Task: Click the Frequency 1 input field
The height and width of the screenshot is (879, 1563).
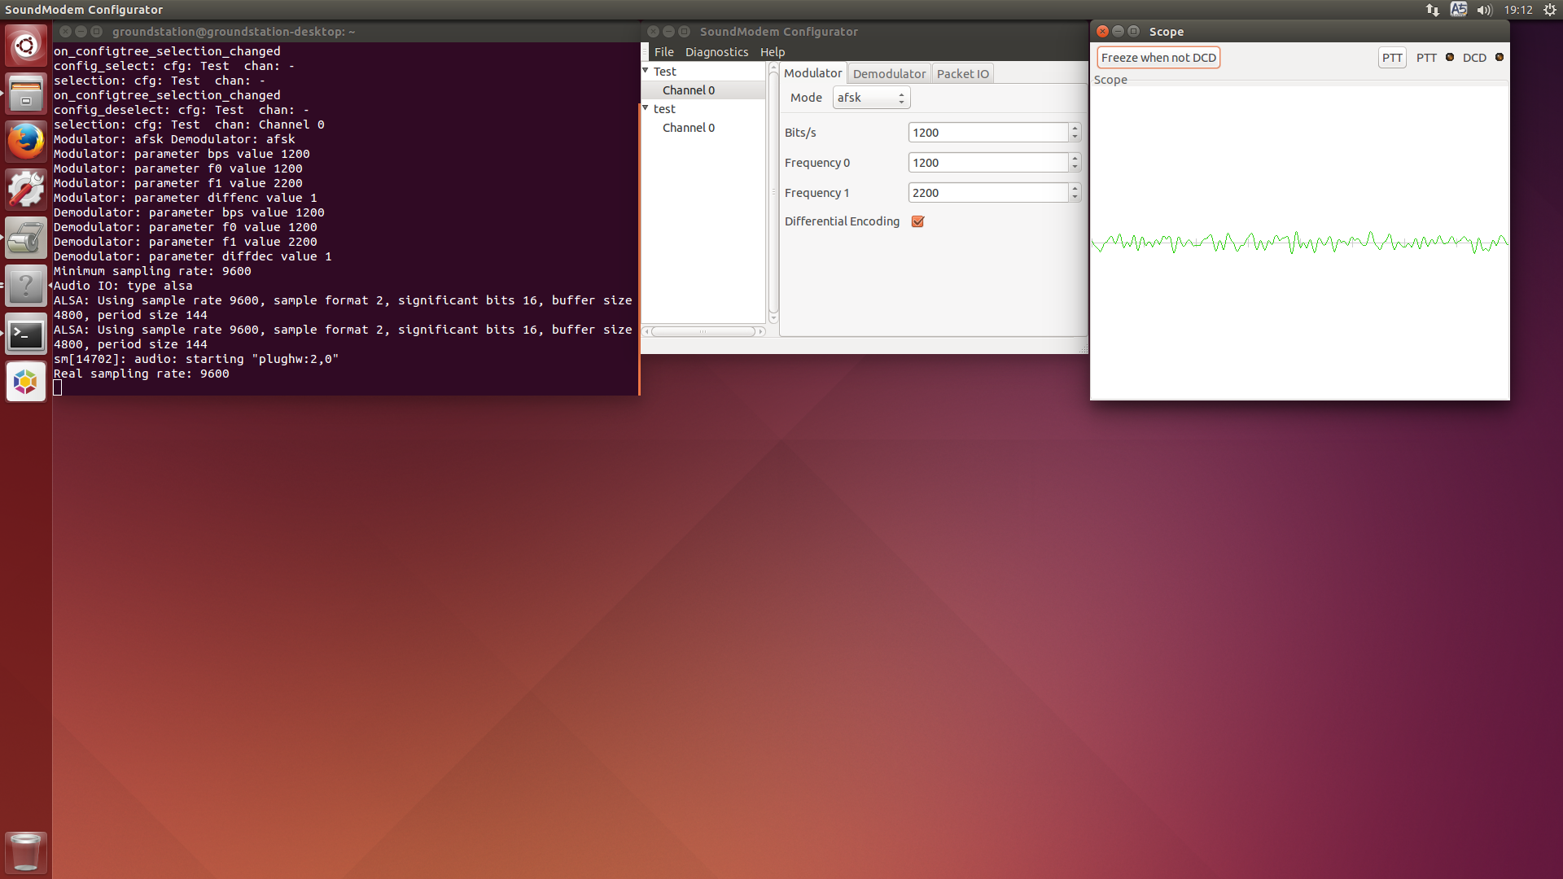Action: (x=987, y=193)
